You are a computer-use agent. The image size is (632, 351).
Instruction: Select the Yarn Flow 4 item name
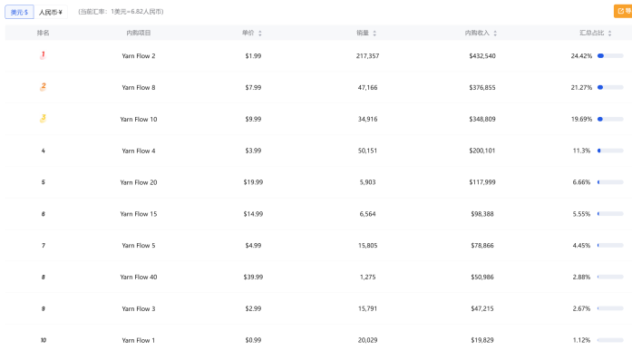139,151
